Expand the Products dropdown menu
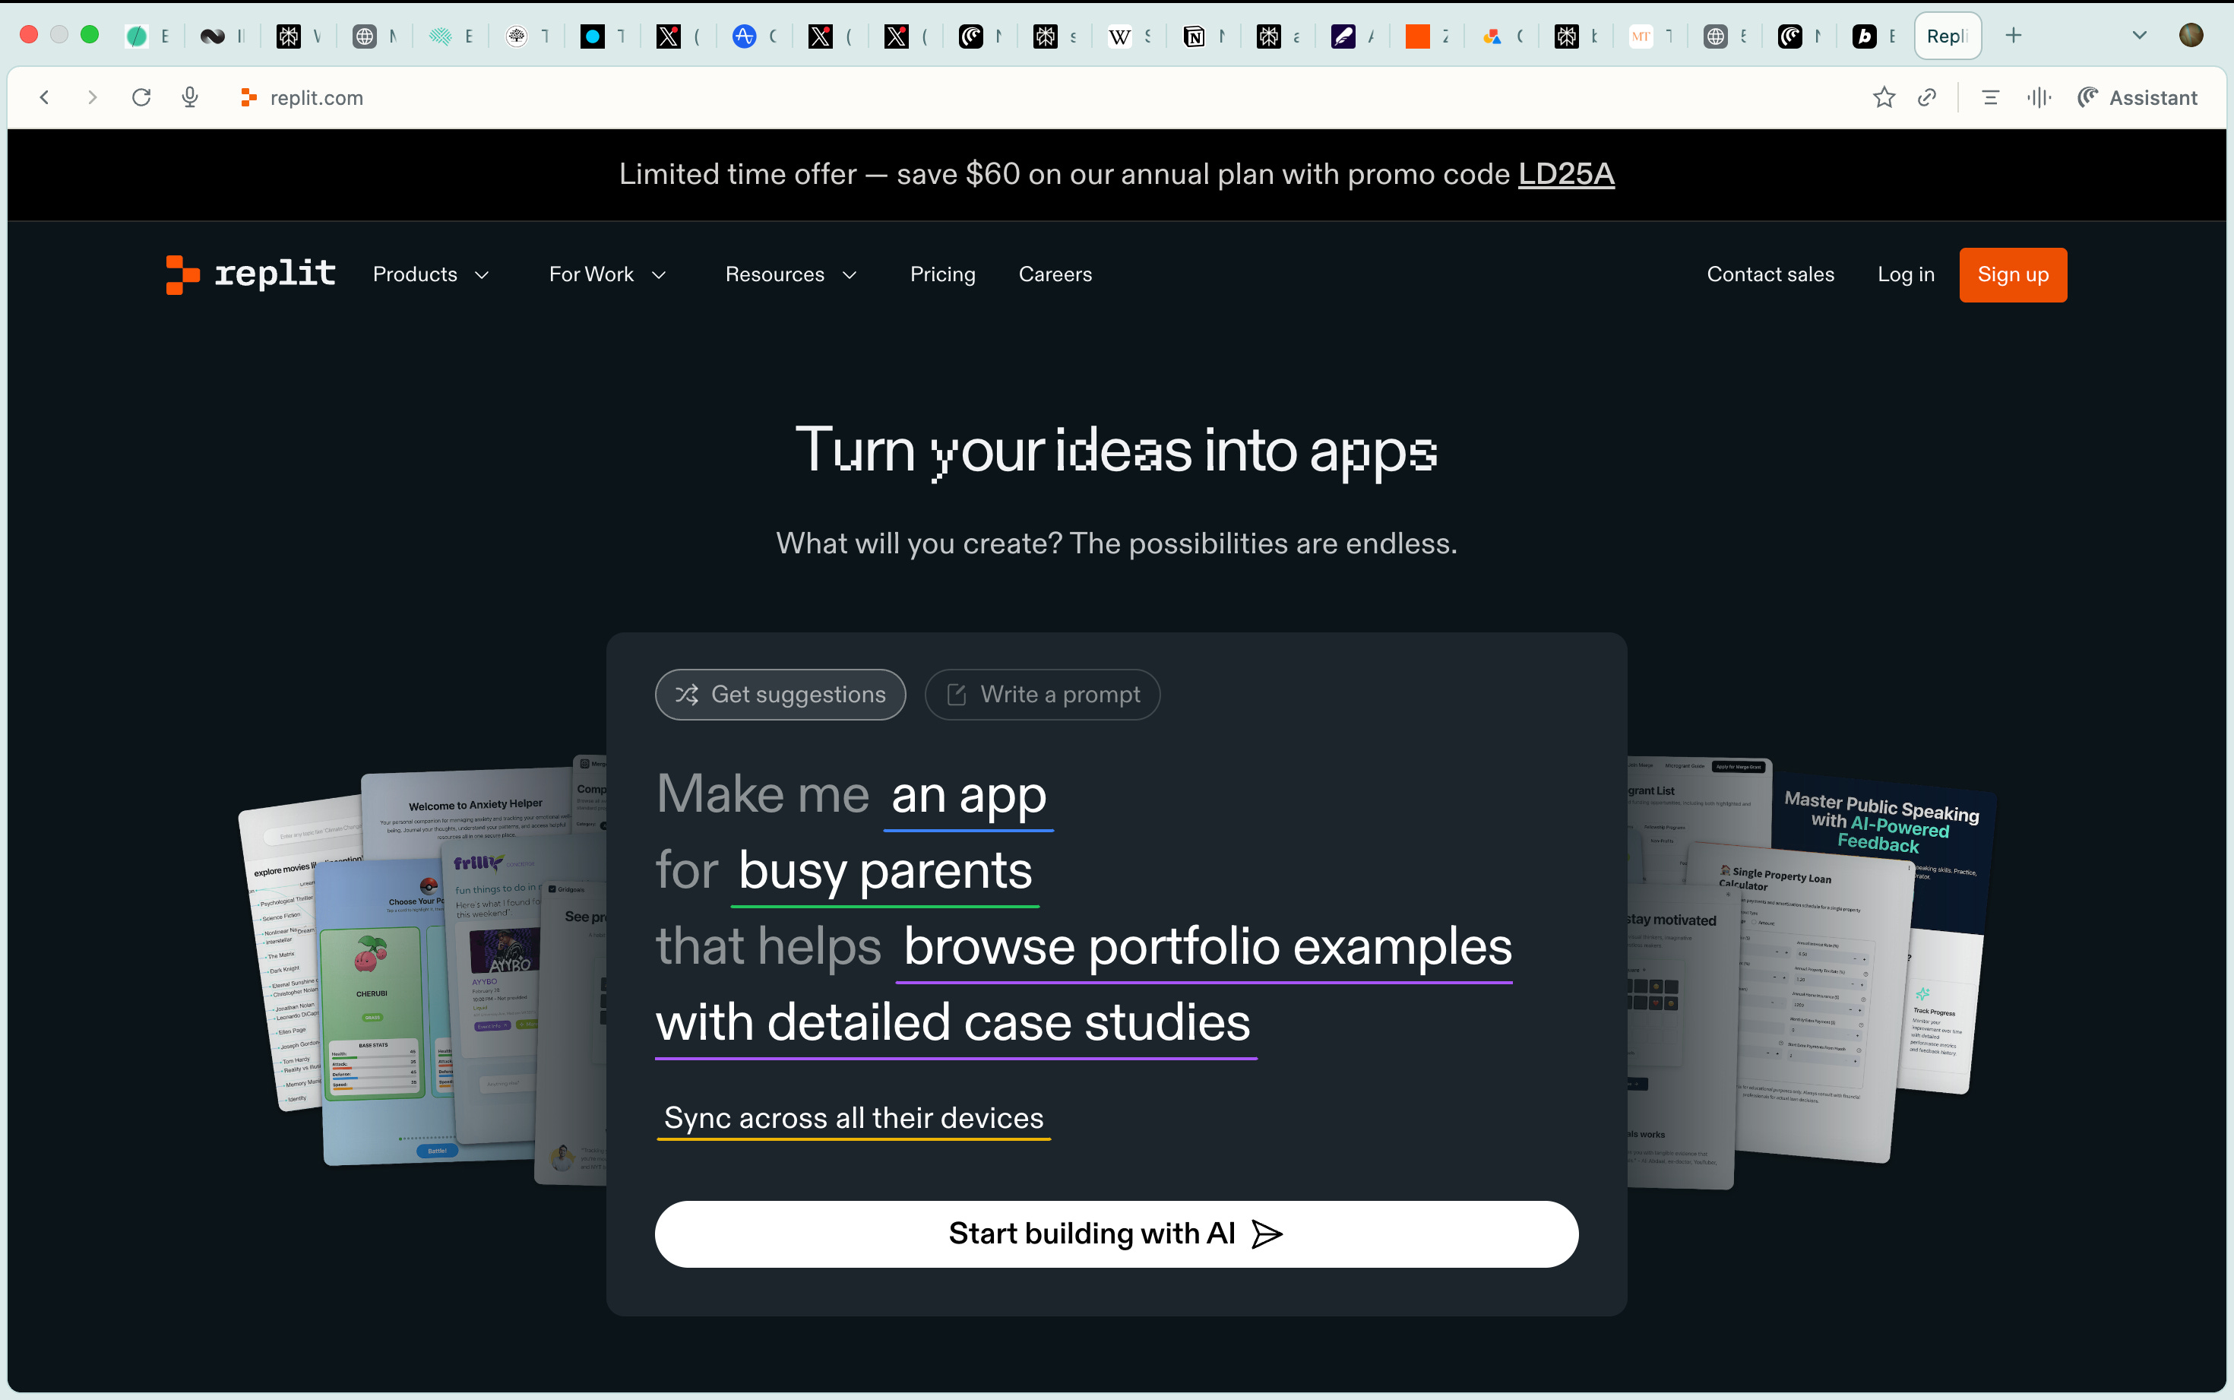The height and width of the screenshot is (1400, 2234). [430, 274]
